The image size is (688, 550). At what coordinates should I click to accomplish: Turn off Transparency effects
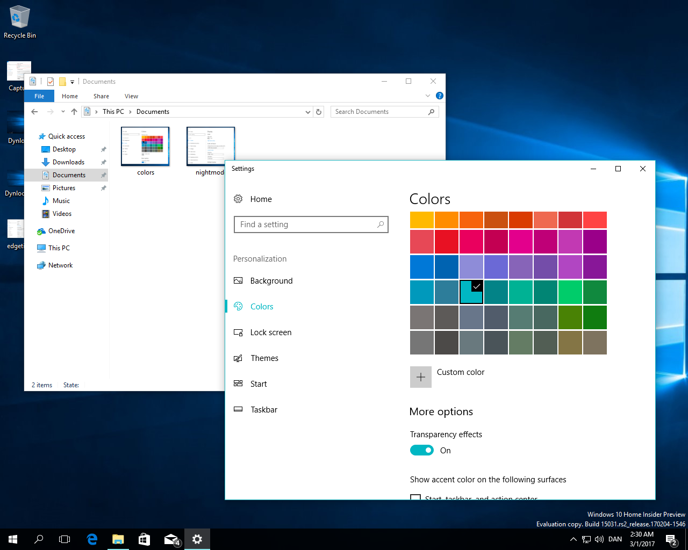pyautogui.click(x=422, y=450)
